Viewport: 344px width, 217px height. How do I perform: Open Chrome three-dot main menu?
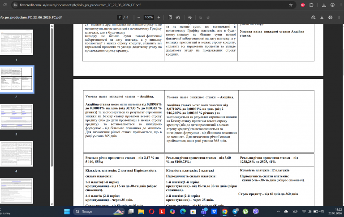coord(341,5)
